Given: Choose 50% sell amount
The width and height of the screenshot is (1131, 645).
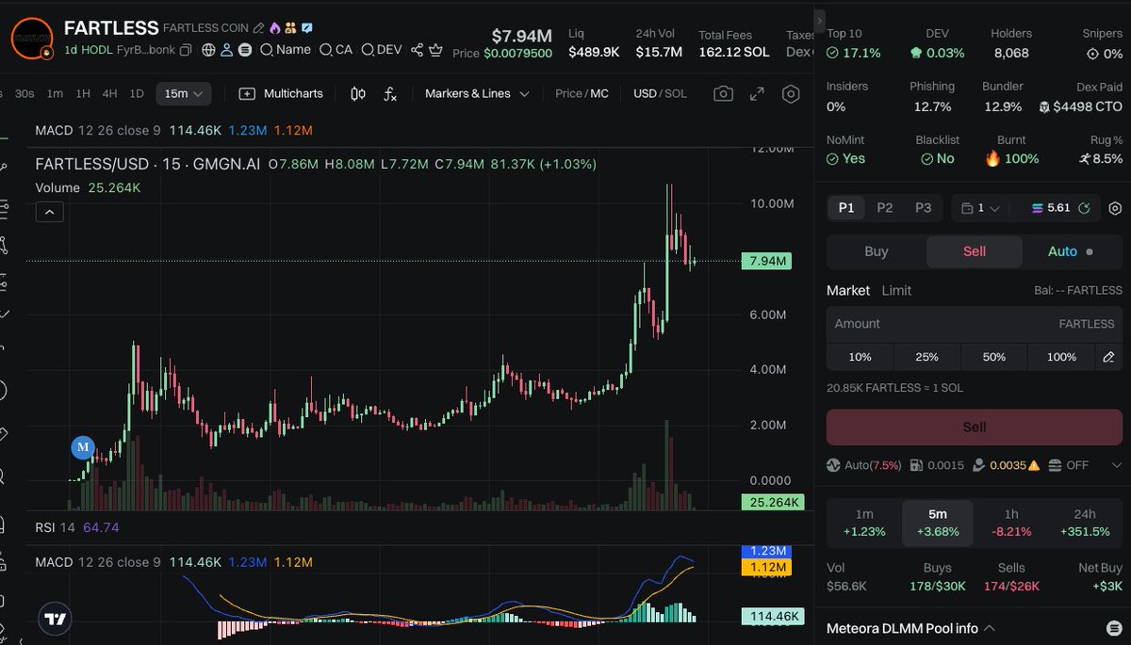Looking at the screenshot, I should pyautogui.click(x=993, y=357).
